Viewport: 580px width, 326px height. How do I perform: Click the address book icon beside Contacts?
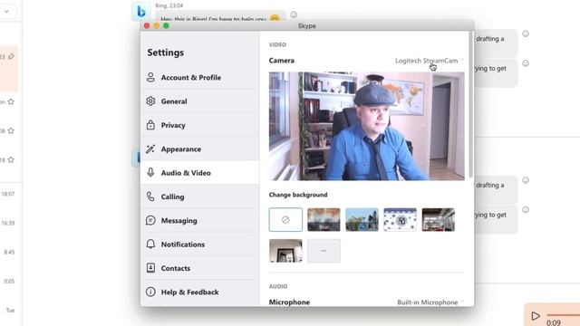tap(150, 268)
